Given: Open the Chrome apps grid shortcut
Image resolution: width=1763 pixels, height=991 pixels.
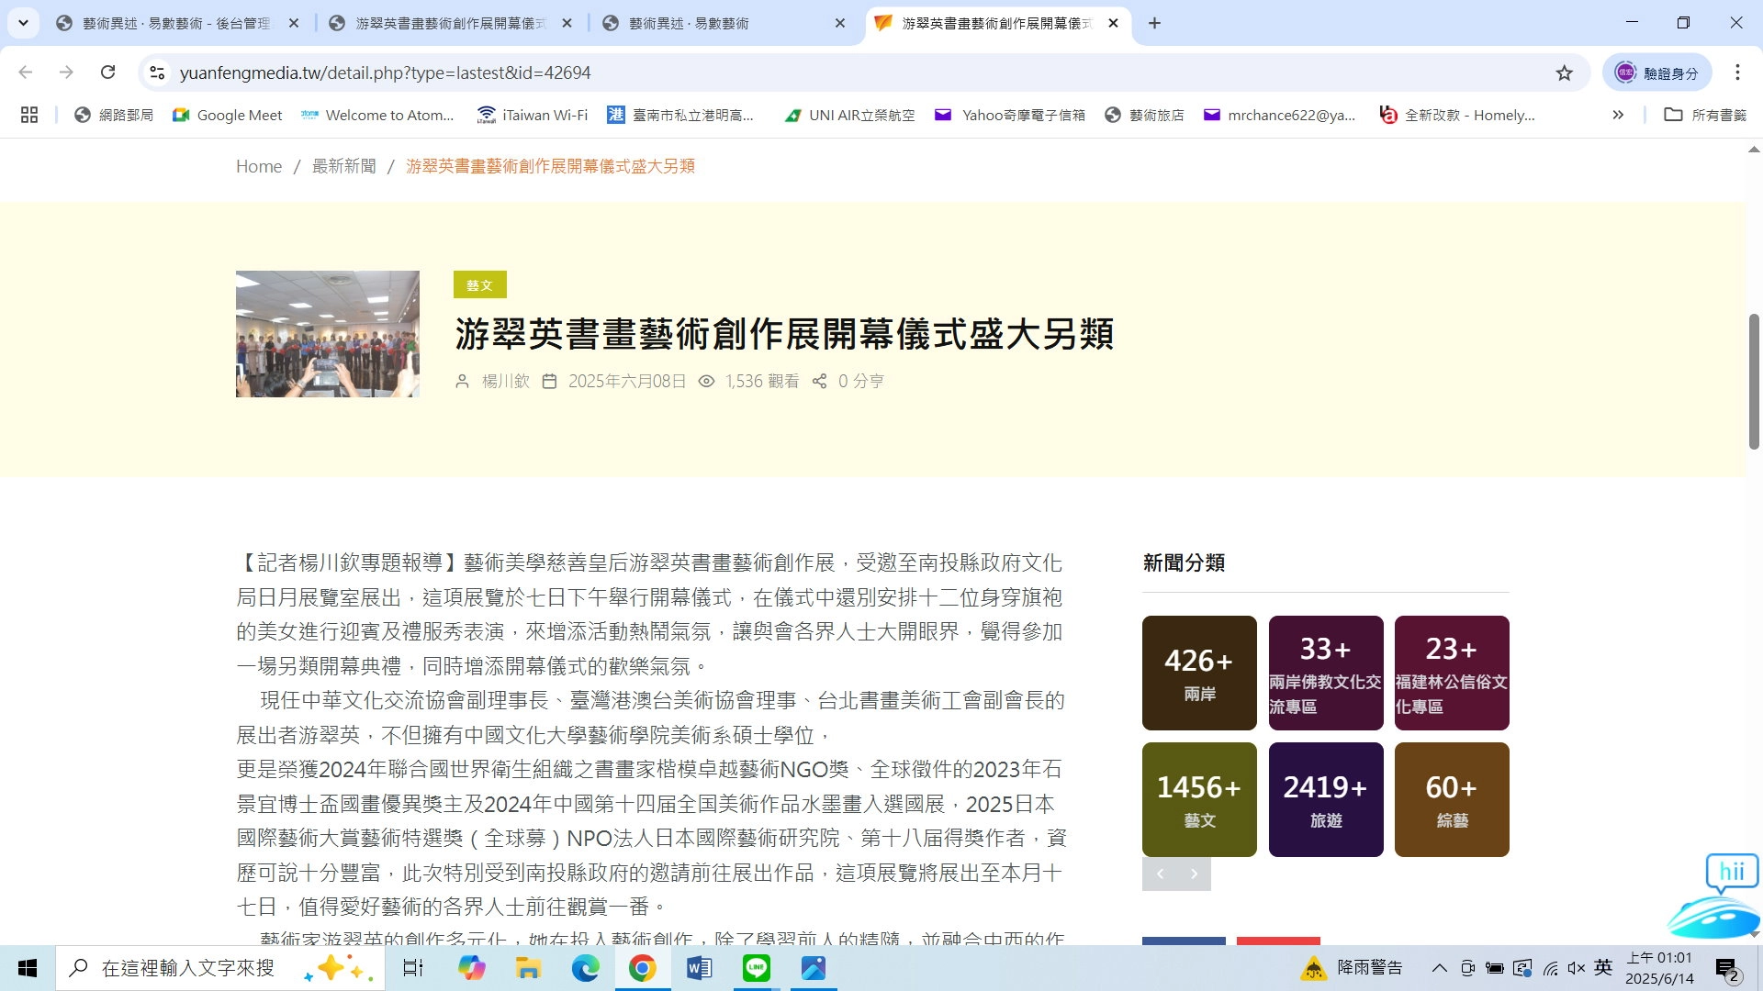Looking at the screenshot, I should (29, 115).
